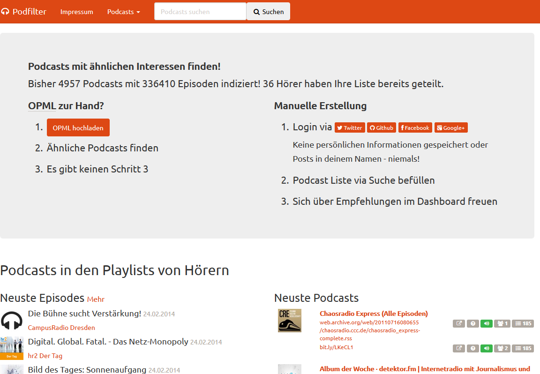Click 'Sich über Empfehlungen im Dashboard freuen' step
The height and width of the screenshot is (374, 540).
pyautogui.click(x=395, y=202)
